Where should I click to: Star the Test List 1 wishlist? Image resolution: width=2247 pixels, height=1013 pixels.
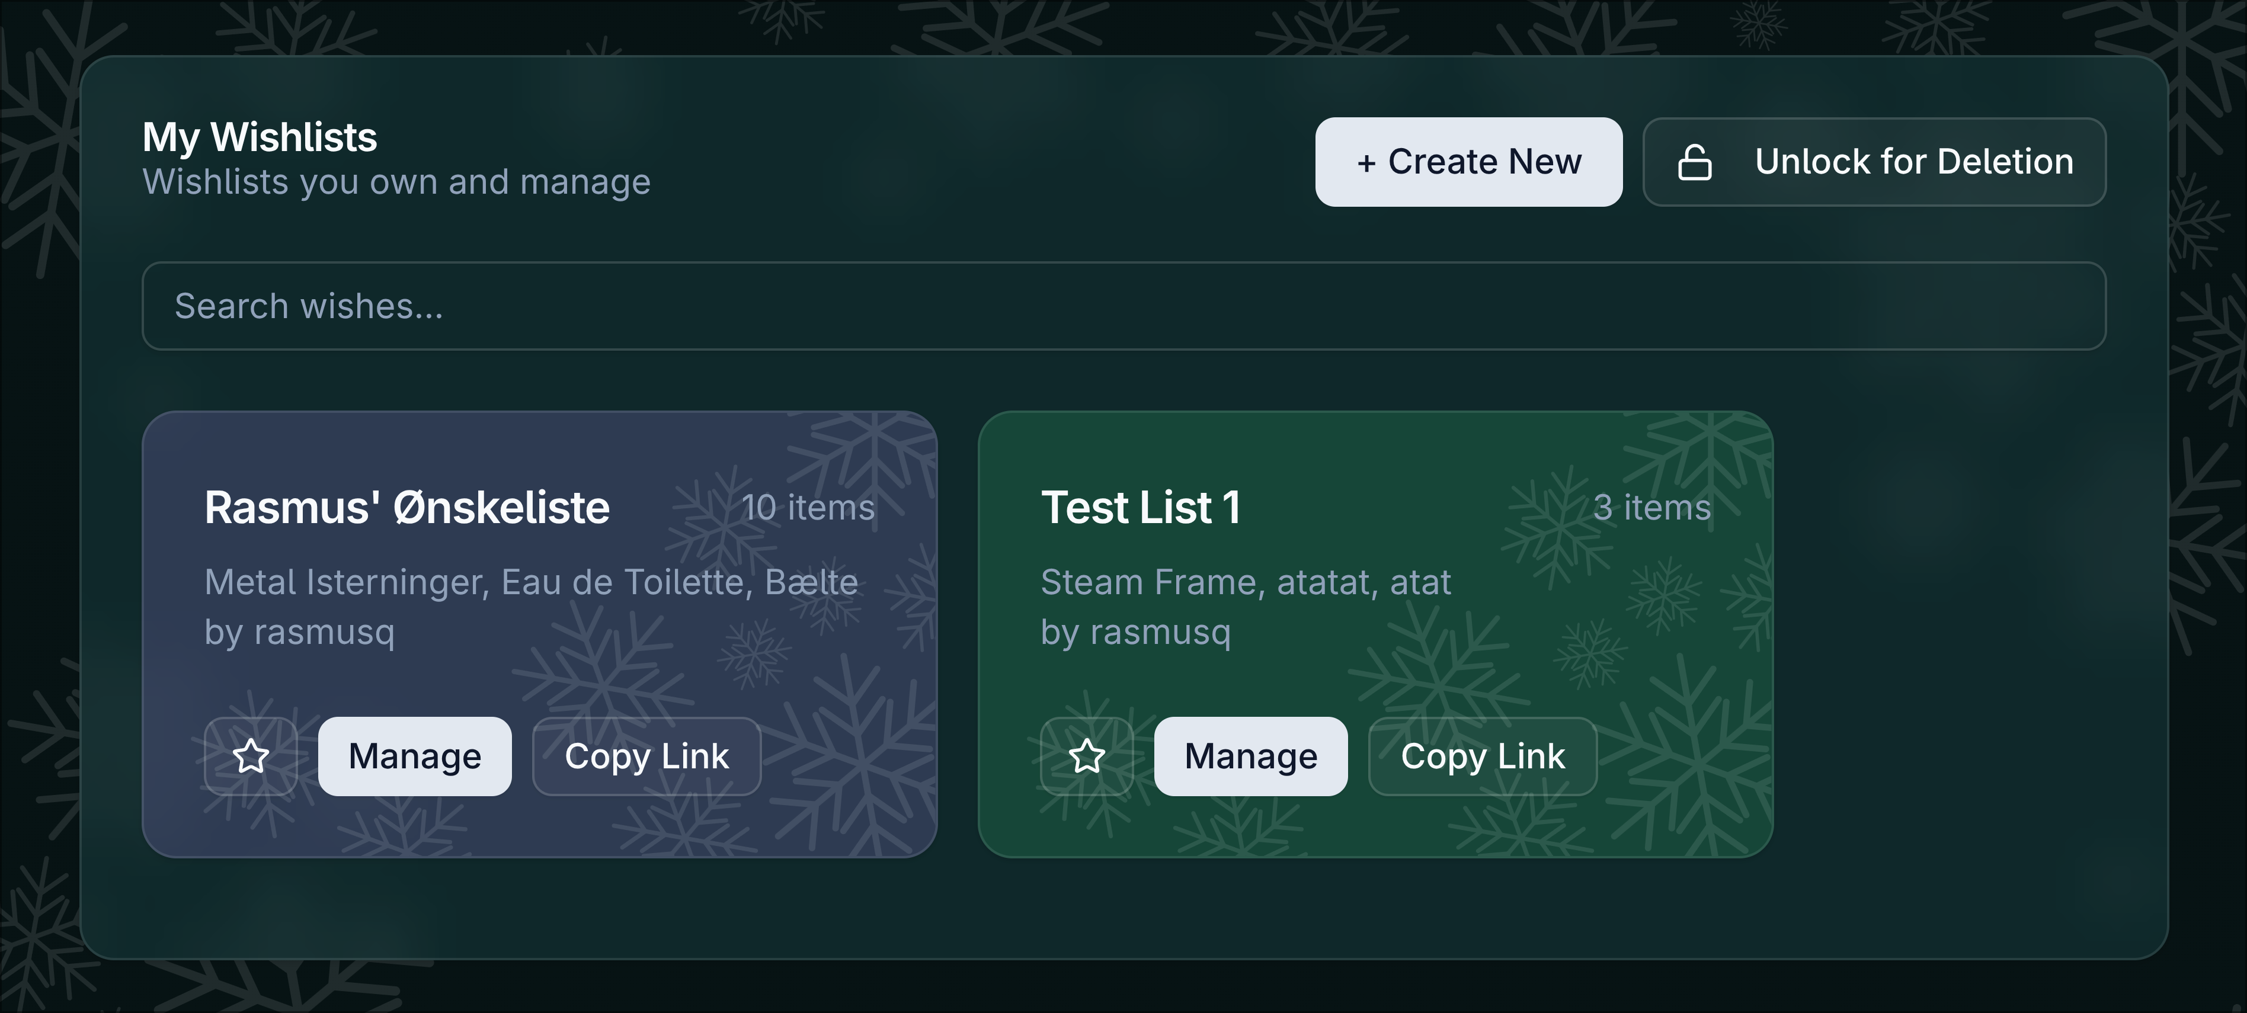click(x=1087, y=756)
